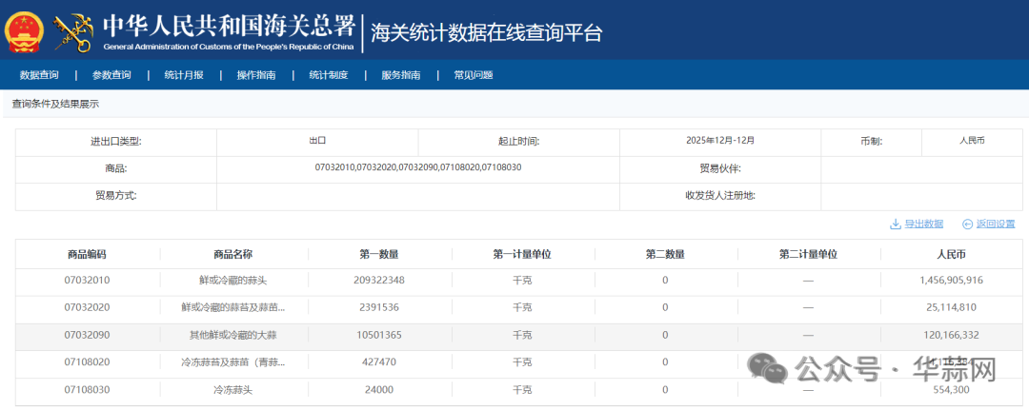This screenshot has width=1029, height=410.
Task: Open the 参数查询 menu
Action: 111,75
